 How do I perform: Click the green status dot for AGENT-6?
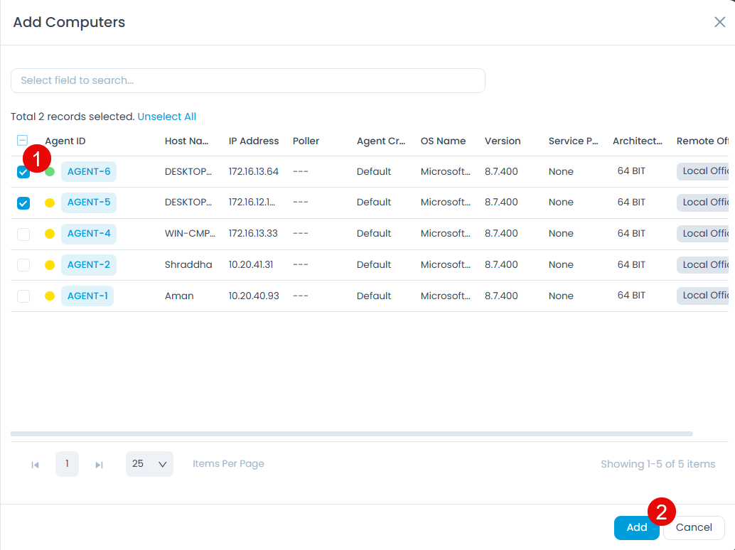pyautogui.click(x=50, y=171)
